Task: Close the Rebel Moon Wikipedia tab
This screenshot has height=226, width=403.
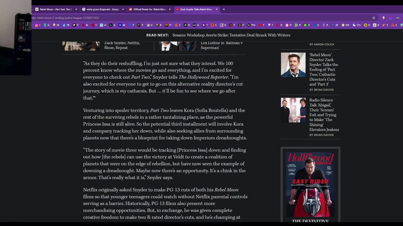Action: (x=76, y=9)
